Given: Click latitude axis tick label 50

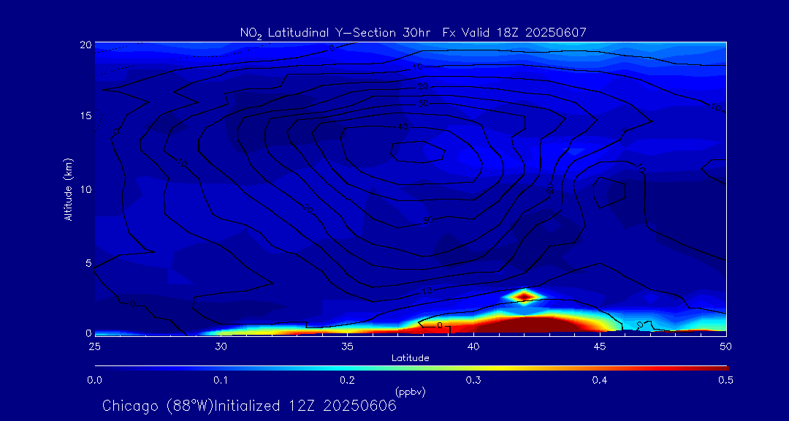Looking at the screenshot, I should point(726,346).
